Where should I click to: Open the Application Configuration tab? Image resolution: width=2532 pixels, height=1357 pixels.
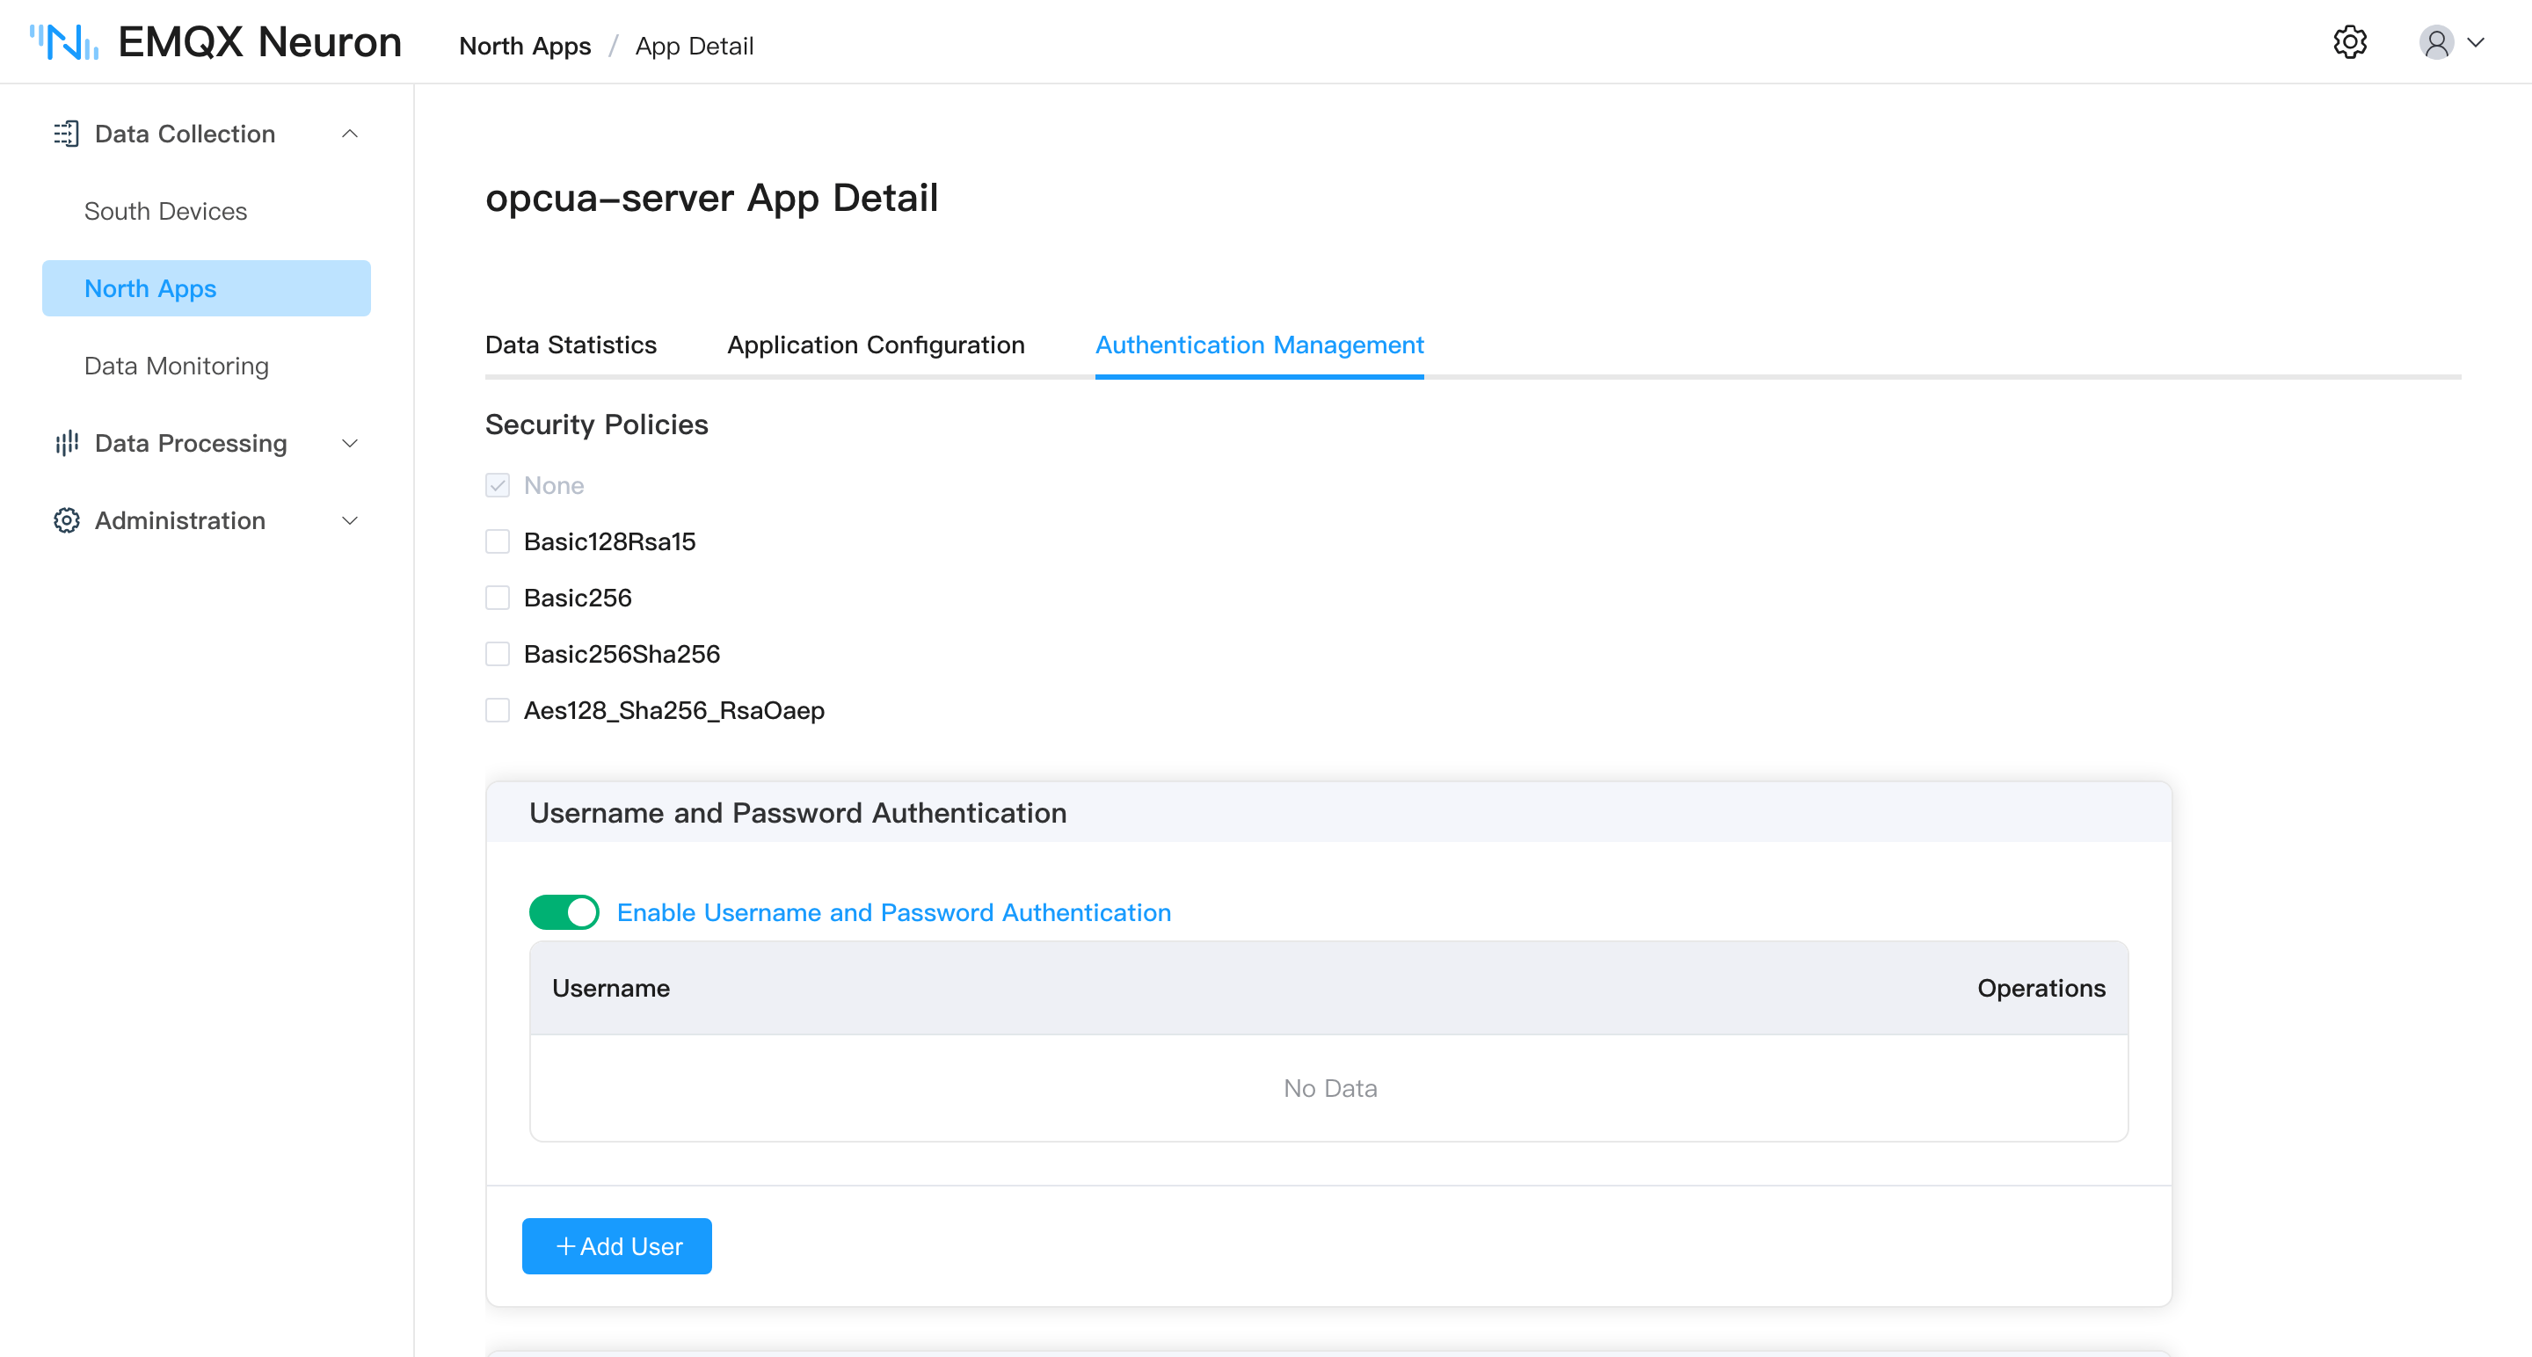click(x=876, y=345)
